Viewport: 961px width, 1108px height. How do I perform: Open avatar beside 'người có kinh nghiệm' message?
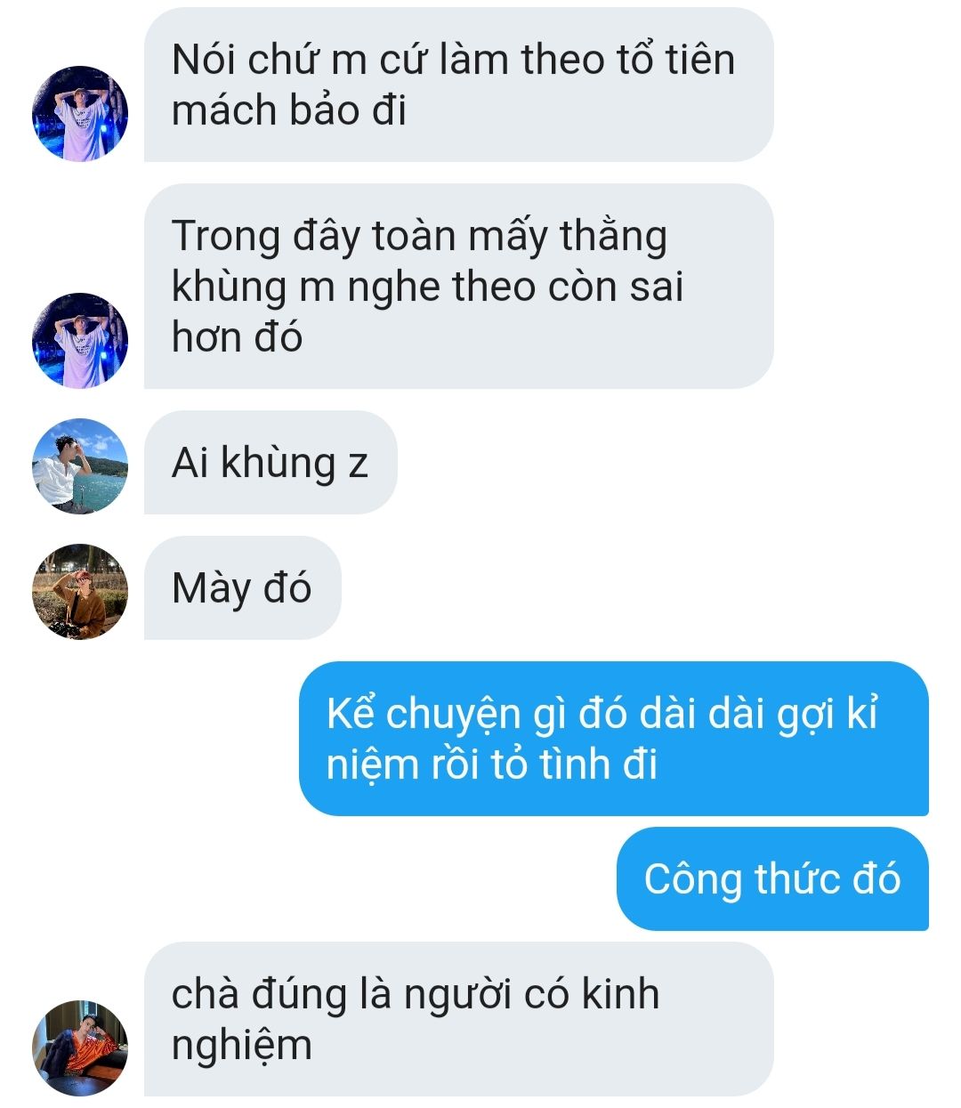80,1047
